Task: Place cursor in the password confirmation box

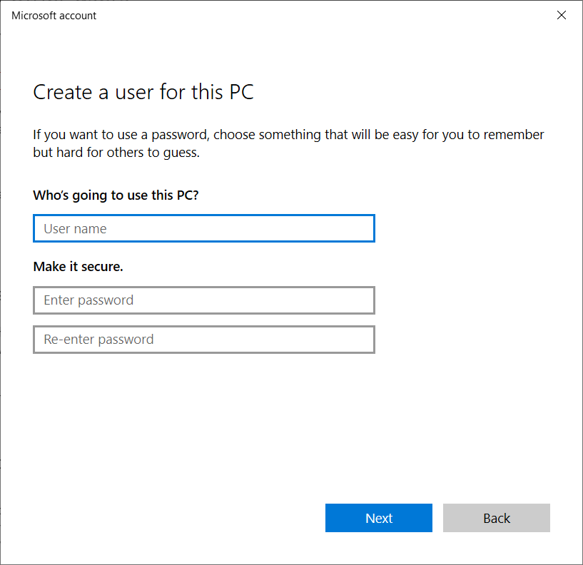Action: [x=203, y=340]
